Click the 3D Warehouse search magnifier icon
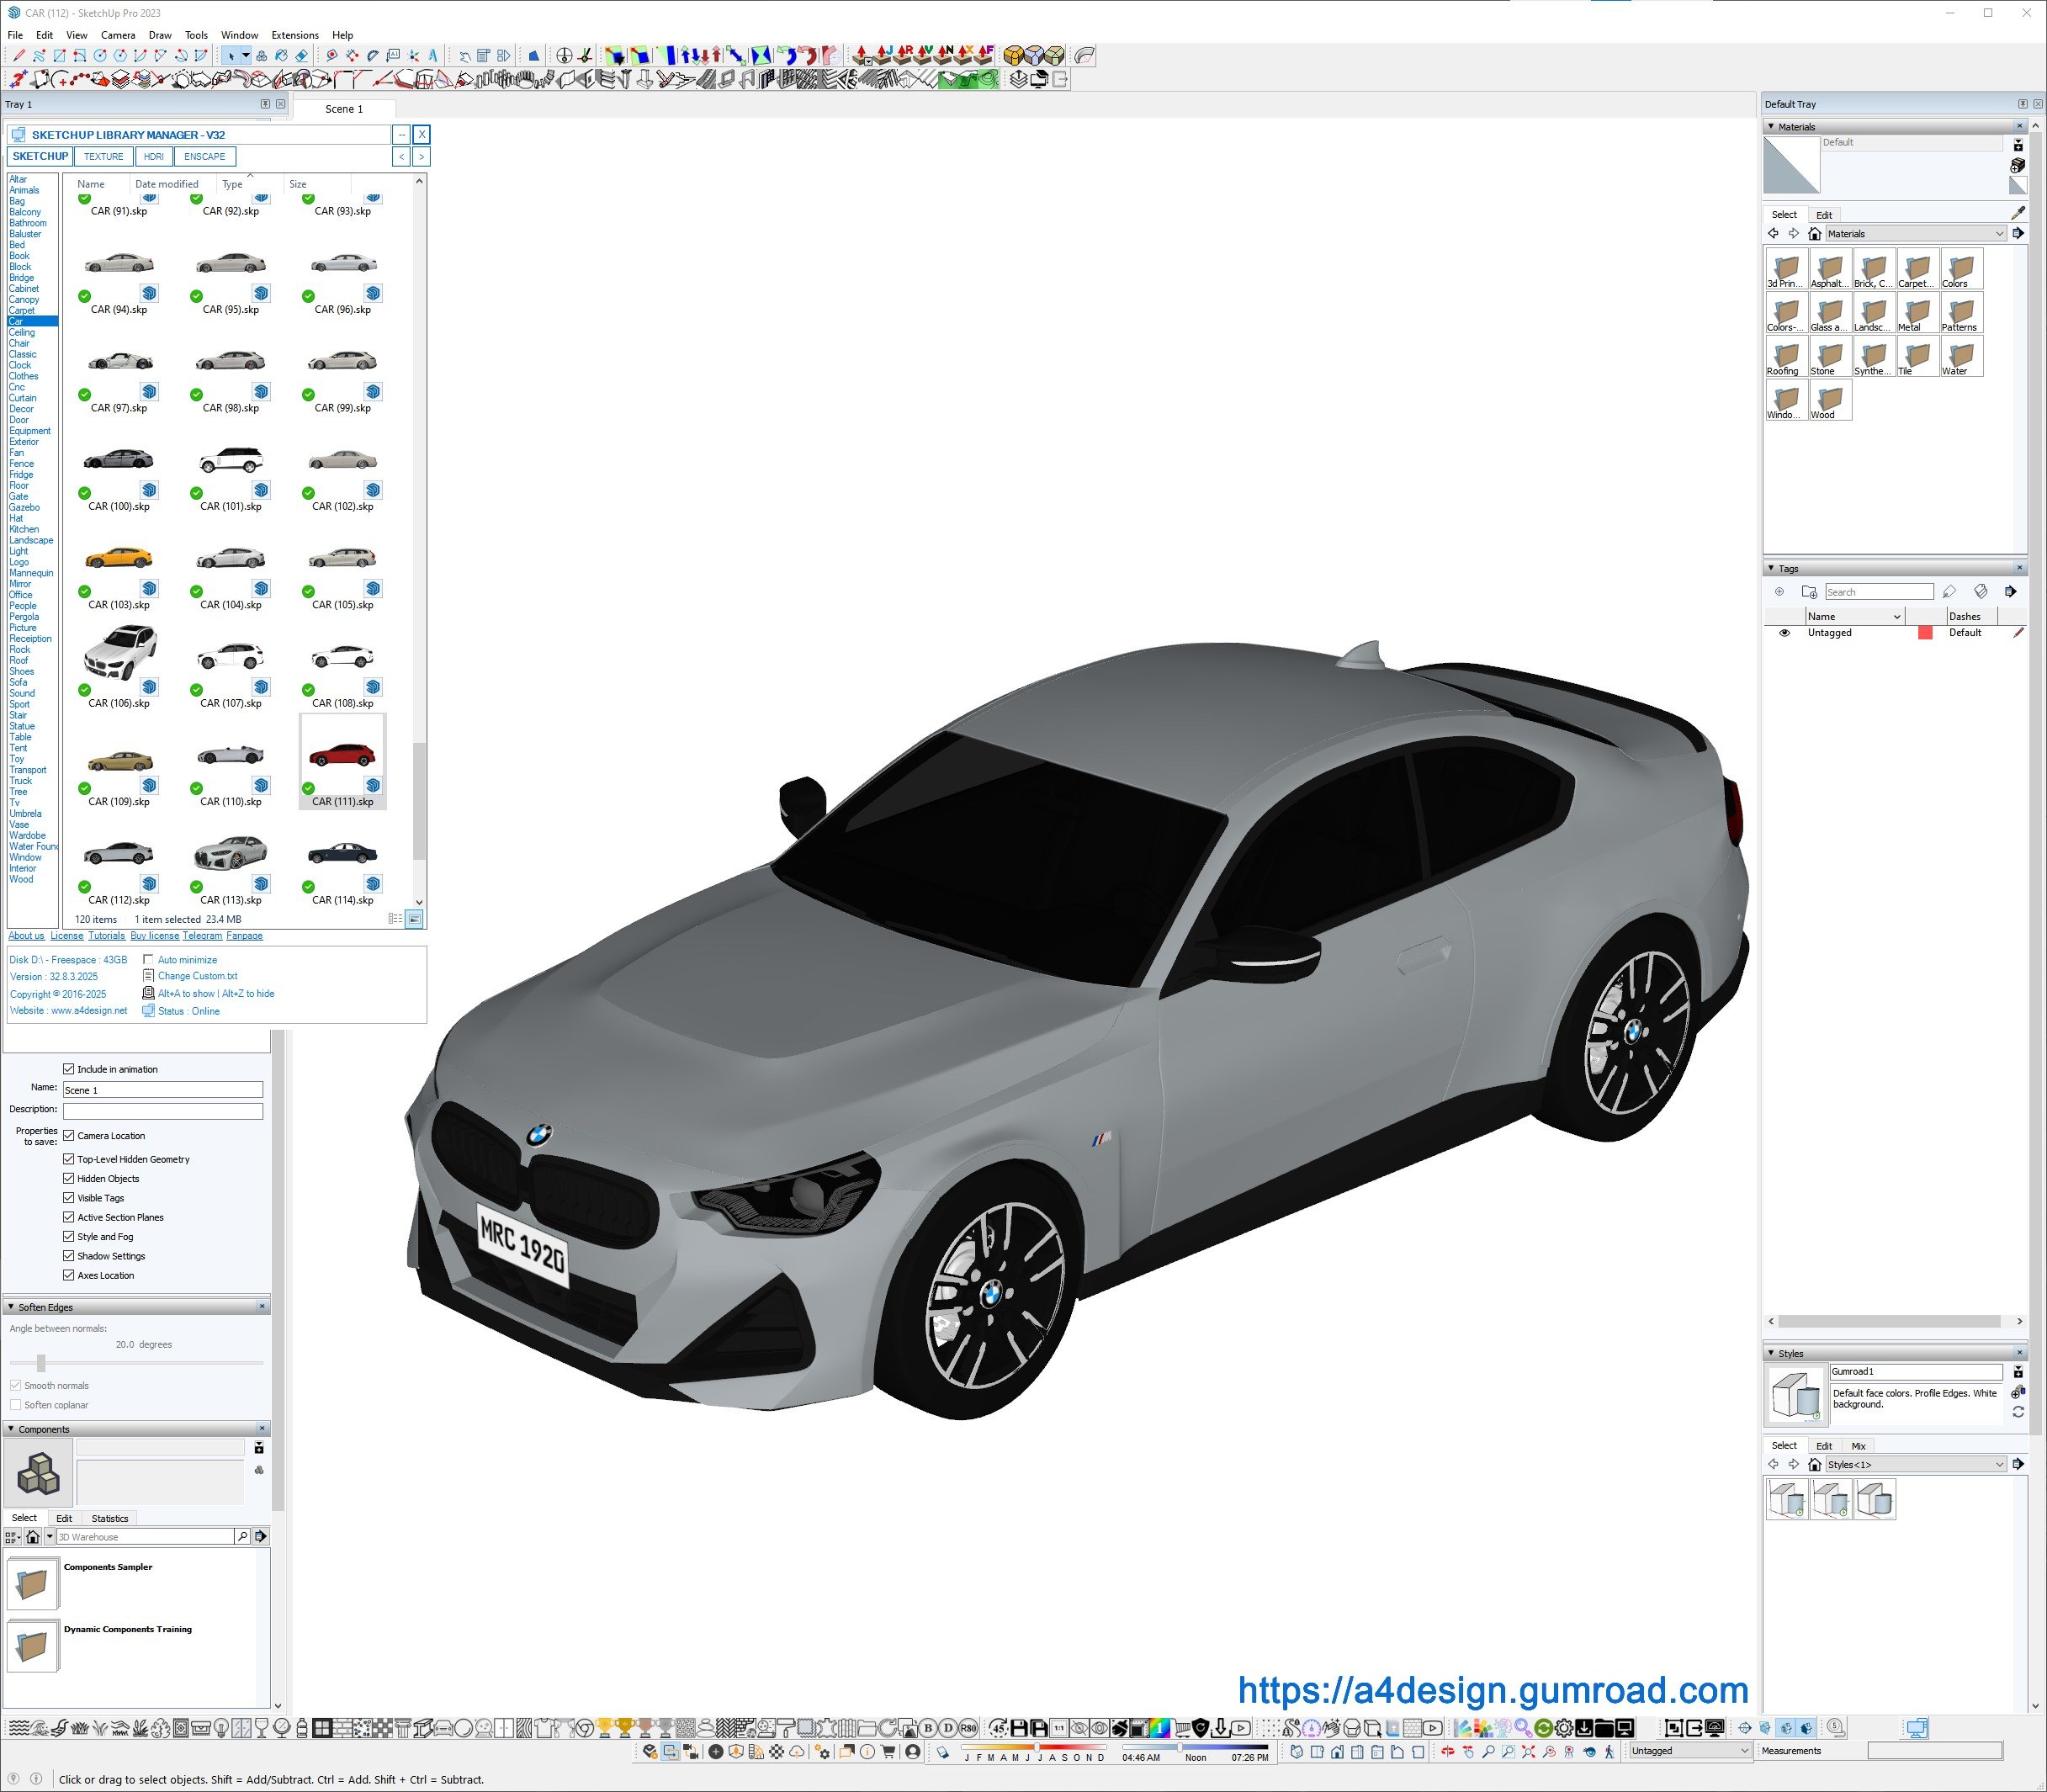The height and width of the screenshot is (1792, 2047). coord(242,1536)
